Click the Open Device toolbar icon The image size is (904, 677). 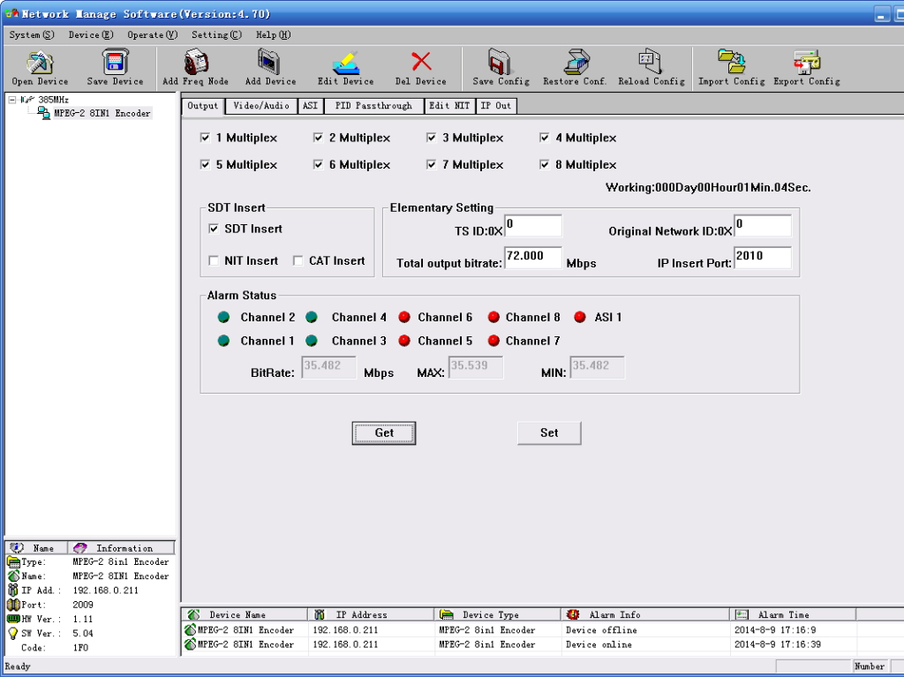point(39,63)
